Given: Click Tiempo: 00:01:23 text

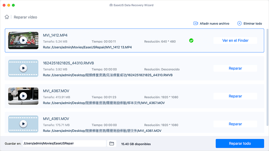Looking at the screenshot, I should (x=104, y=97).
